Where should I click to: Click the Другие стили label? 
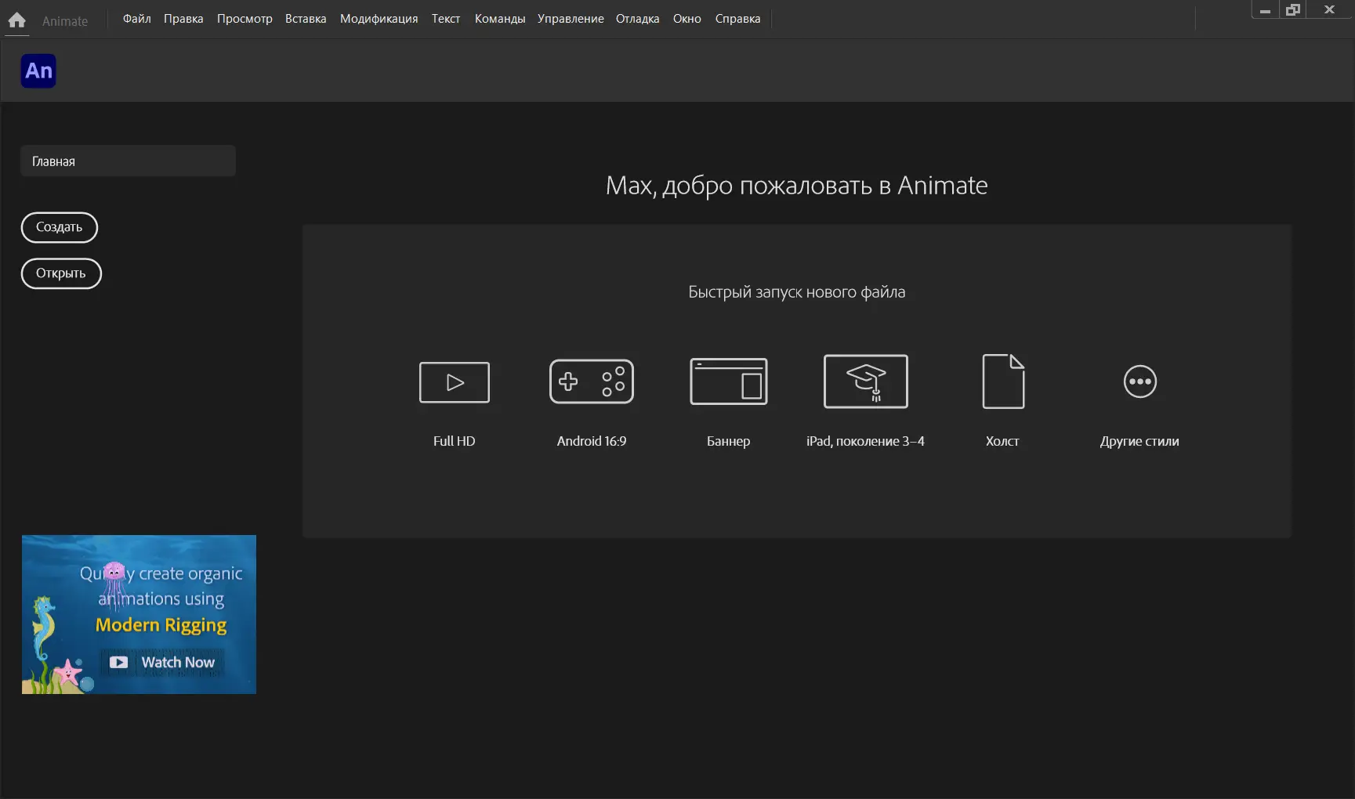1139,441
